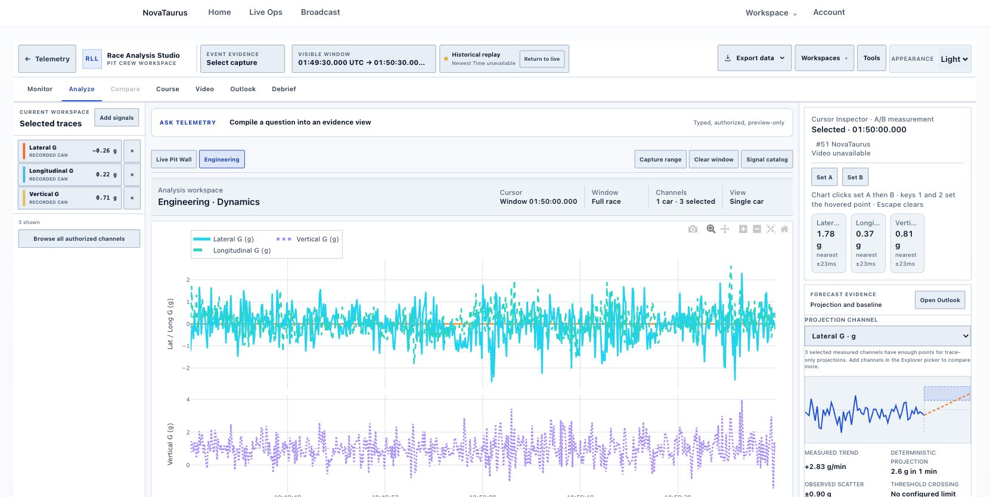
Task: Autoscale the chart axes
Action: pos(771,229)
